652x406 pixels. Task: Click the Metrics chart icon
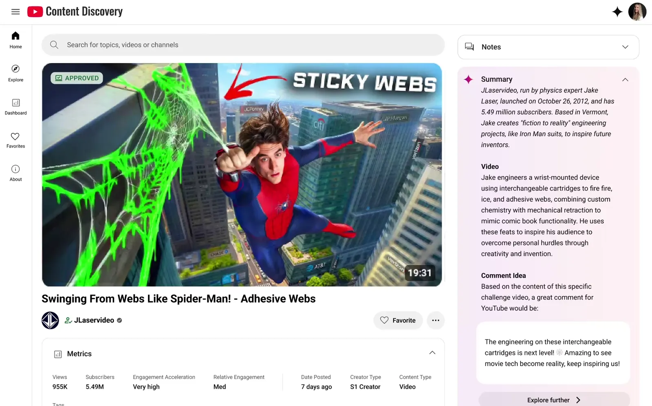point(58,354)
